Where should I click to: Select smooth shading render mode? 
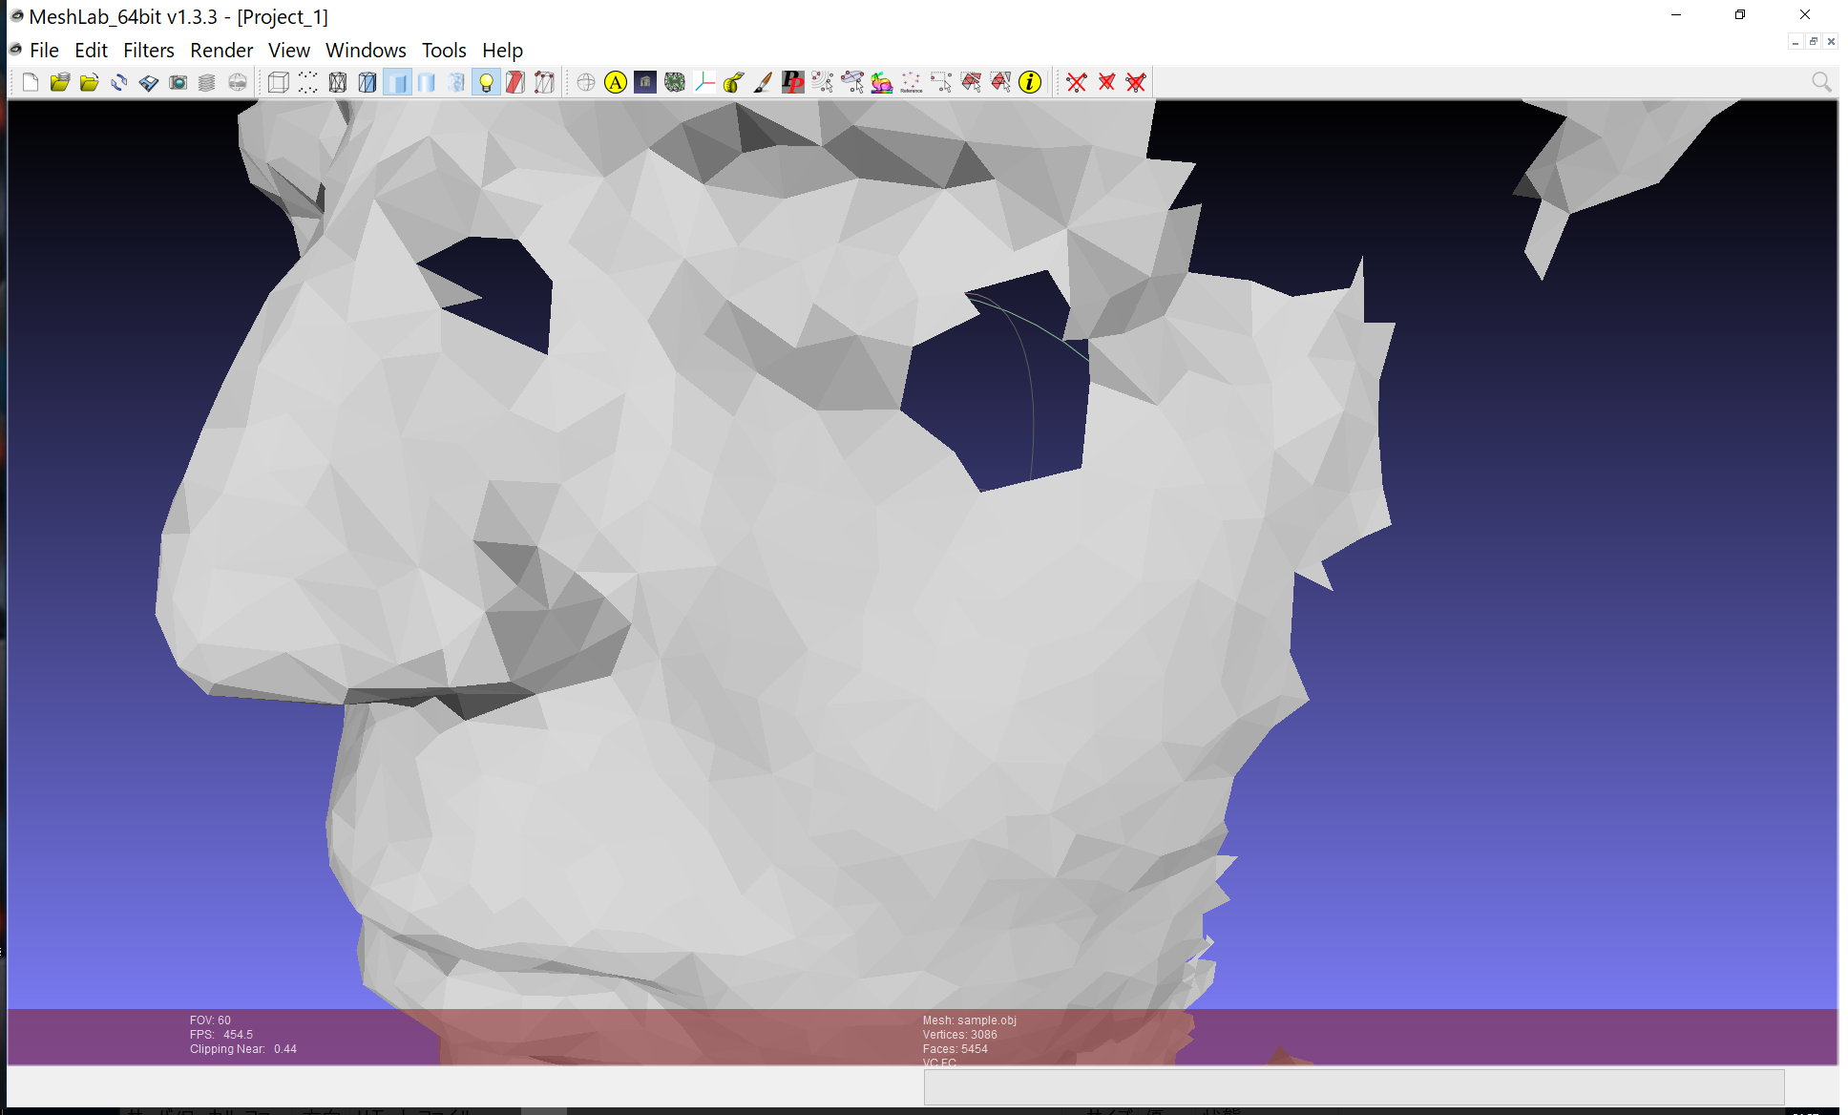tap(427, 83)
